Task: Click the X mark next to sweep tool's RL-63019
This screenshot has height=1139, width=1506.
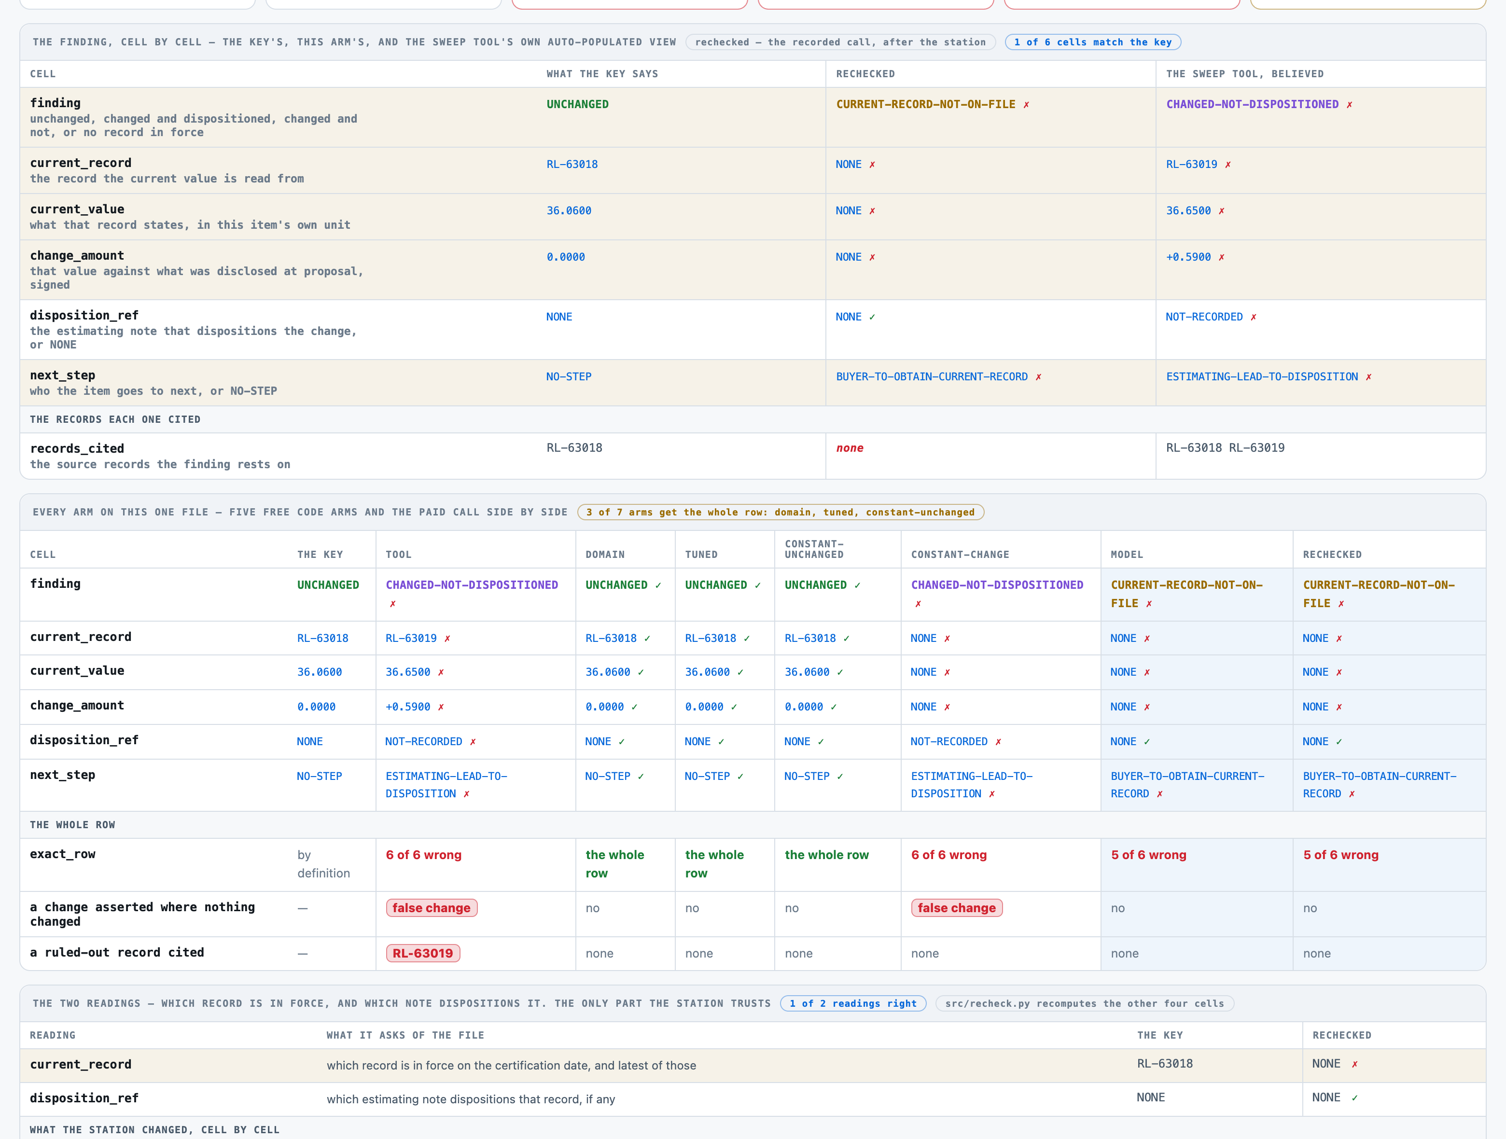Action: [1227, 165]
